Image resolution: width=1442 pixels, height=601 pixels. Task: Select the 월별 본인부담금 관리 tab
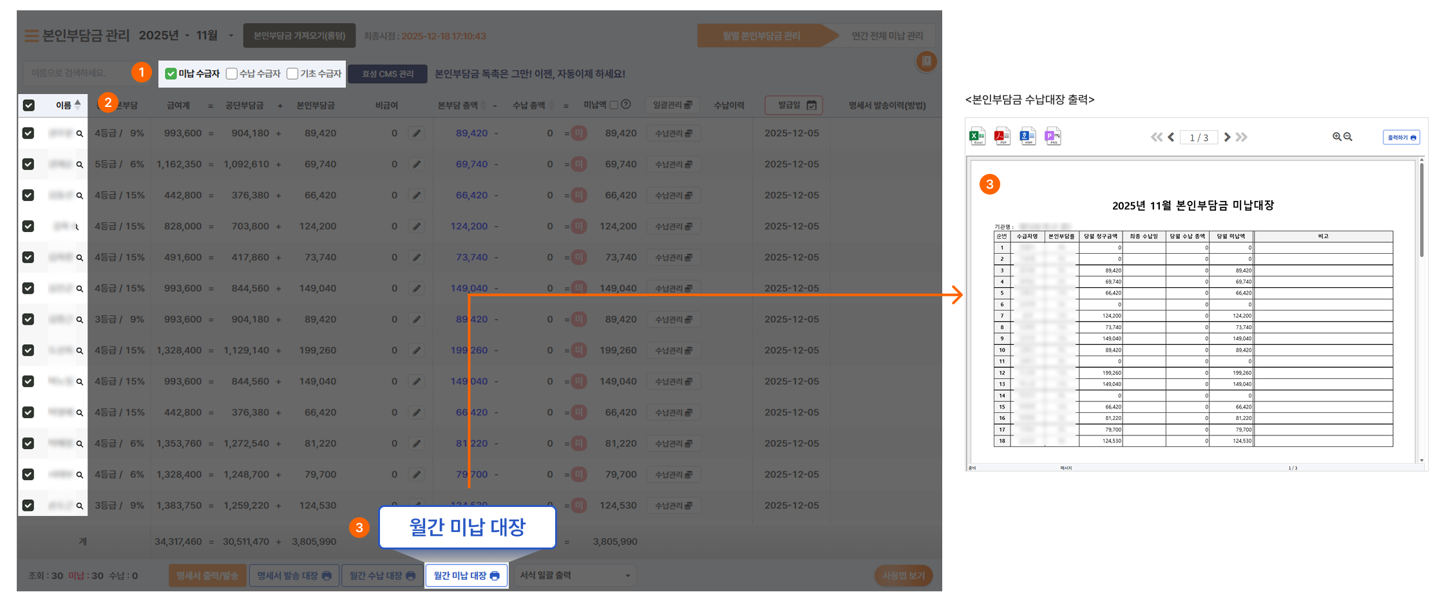[x=761, y=36]
